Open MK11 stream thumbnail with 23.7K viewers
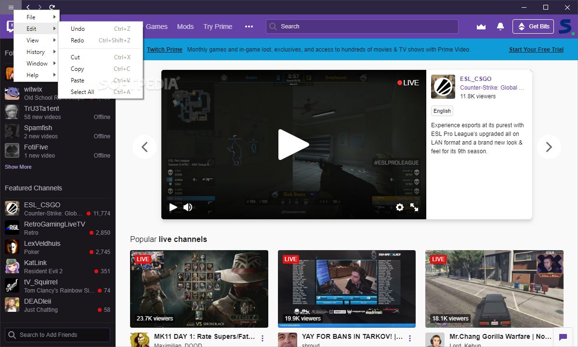This screenshot has width=578, height=347. [x=199, y=289]
